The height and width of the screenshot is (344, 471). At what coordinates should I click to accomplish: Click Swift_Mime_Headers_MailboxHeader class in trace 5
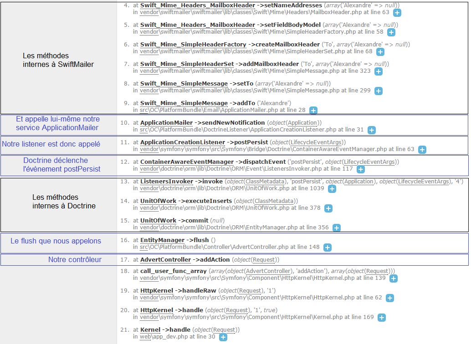click(198, 25)
